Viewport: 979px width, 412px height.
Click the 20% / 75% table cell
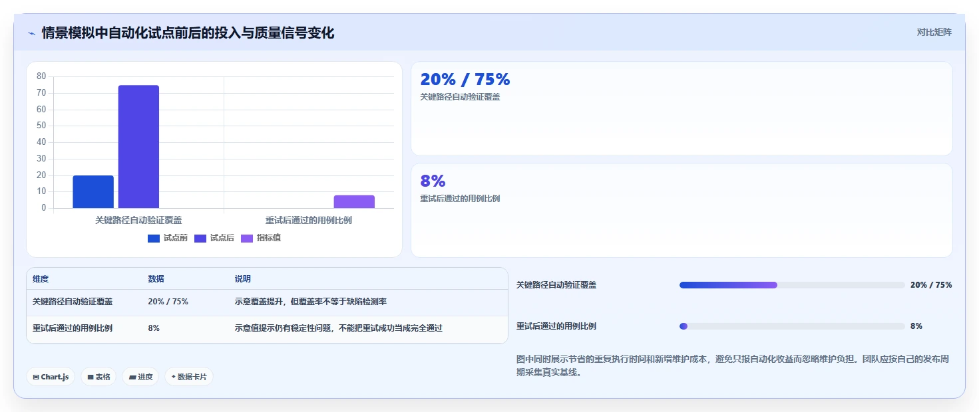(168, 302)
